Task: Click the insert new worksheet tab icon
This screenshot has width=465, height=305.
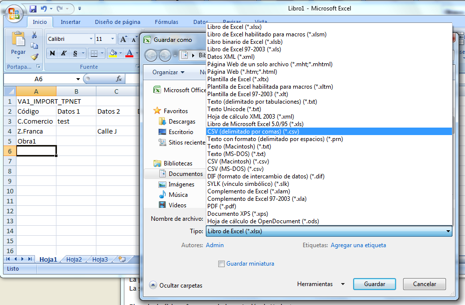Action: (121, 260)
